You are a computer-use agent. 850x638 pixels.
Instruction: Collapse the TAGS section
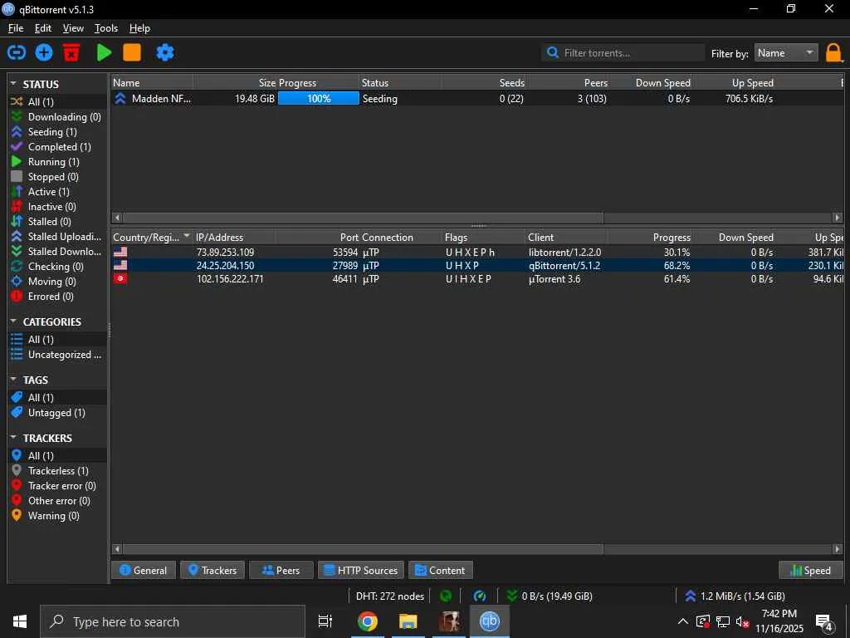pos(13,380)
